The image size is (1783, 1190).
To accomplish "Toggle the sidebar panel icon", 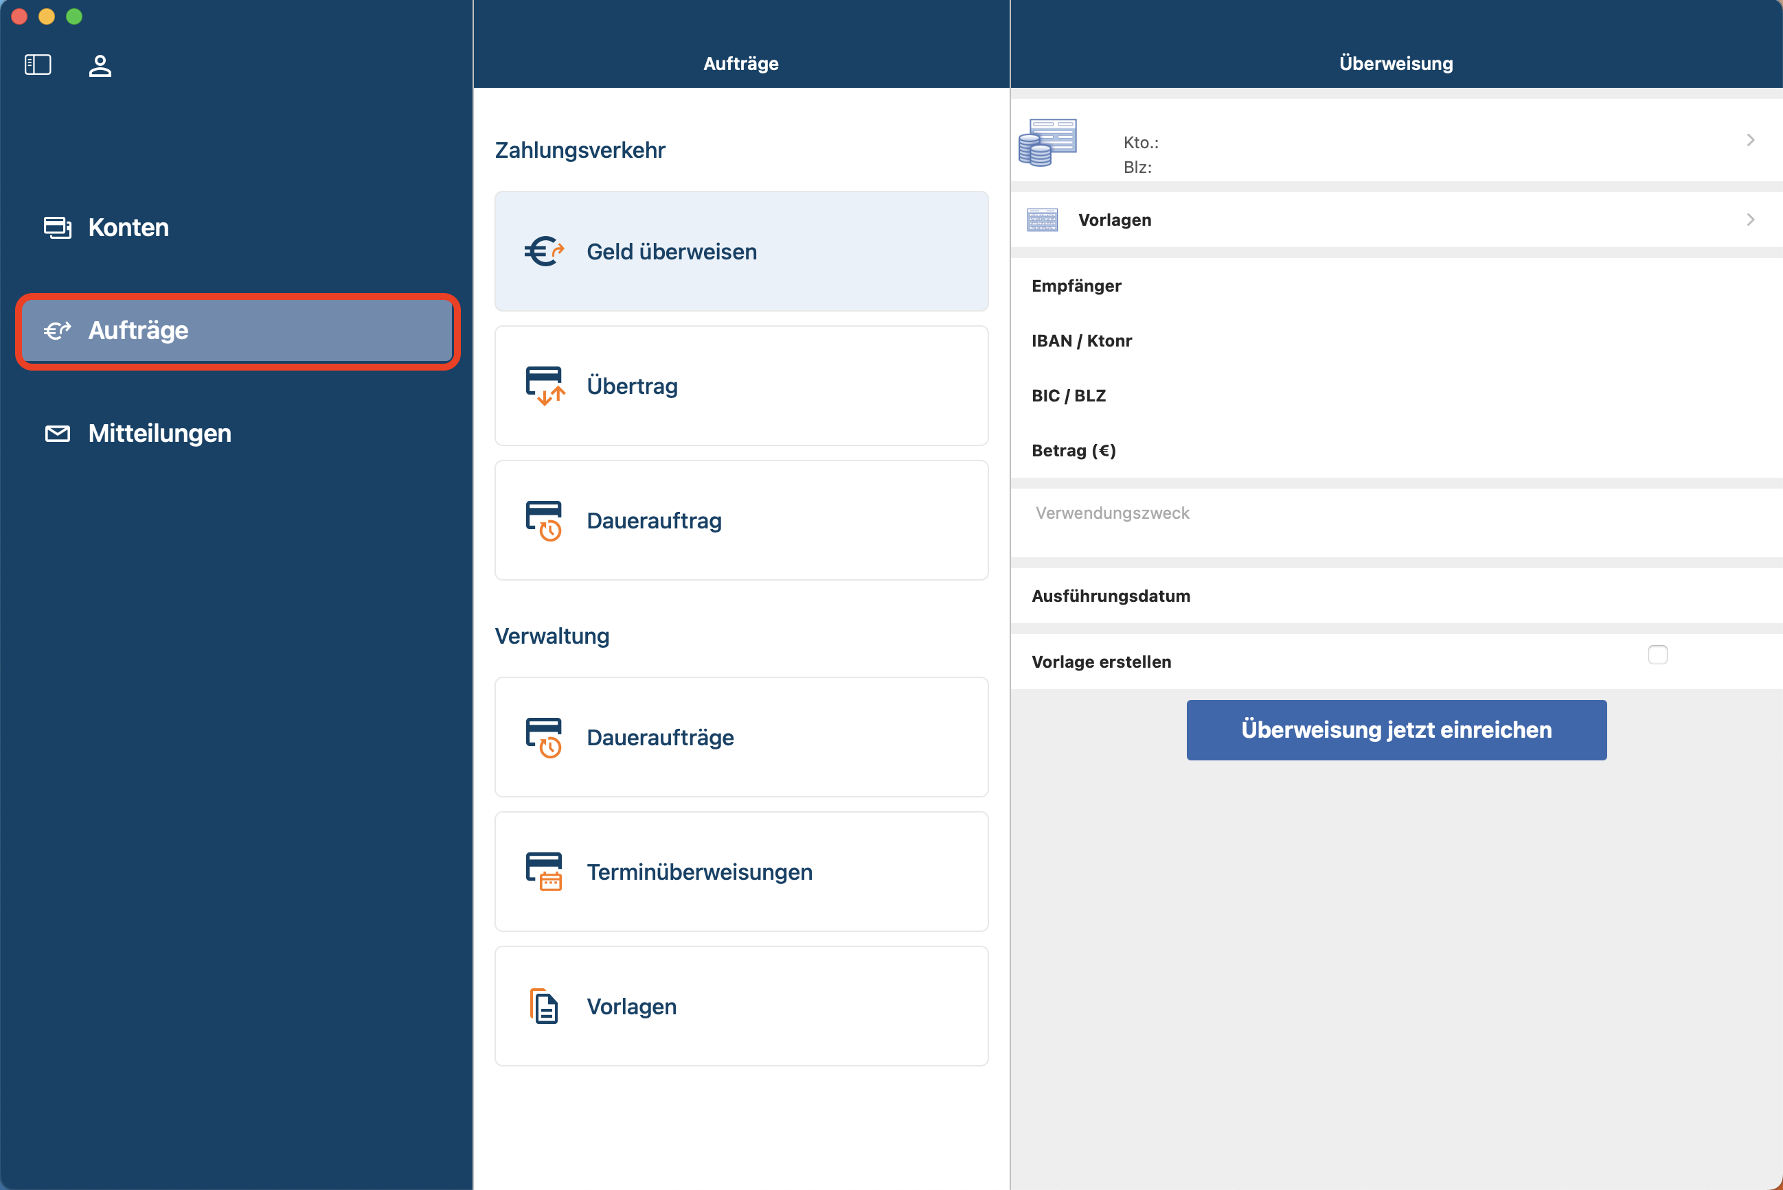I will (37, 65).
